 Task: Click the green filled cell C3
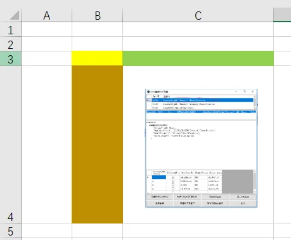[198, 58]
